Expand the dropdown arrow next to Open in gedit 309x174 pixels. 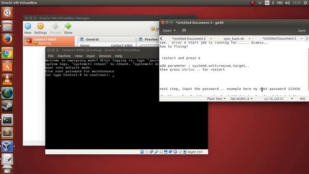point(175,30)
